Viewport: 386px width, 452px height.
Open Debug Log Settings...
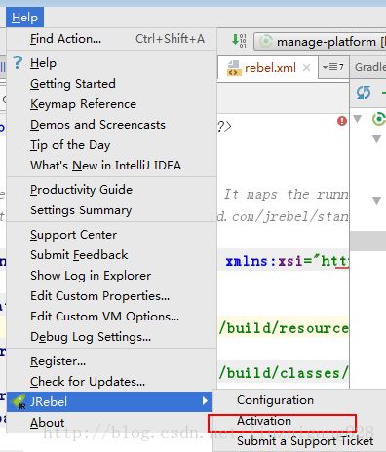[112, 337]
